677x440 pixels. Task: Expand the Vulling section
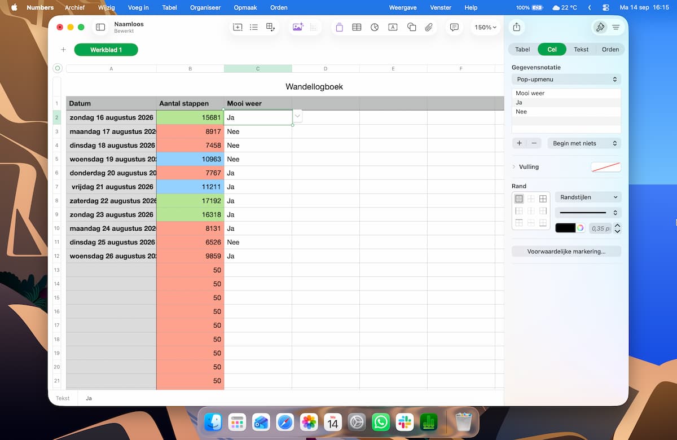[x=514, y=167]
